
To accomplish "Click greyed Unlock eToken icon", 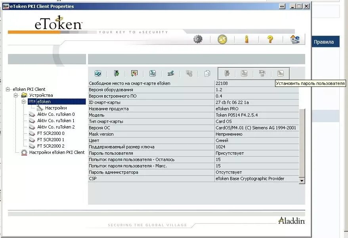I will pos(262,73).
